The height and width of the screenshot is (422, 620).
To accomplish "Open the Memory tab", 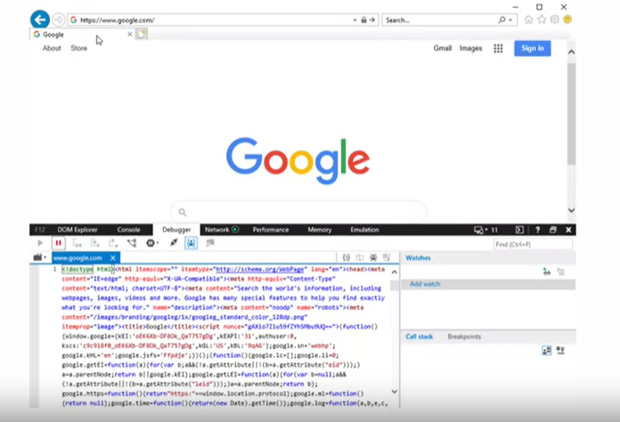I will [x=320, y=230].
